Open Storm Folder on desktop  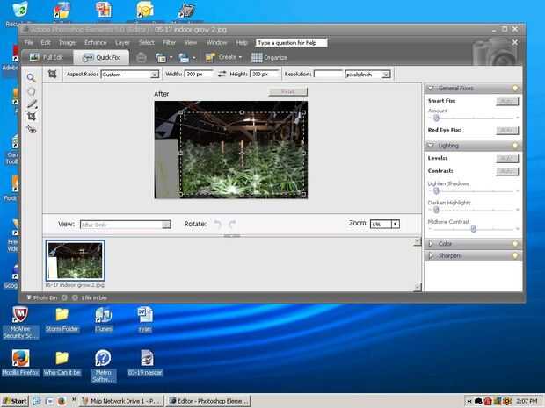(x=62, y=319)
